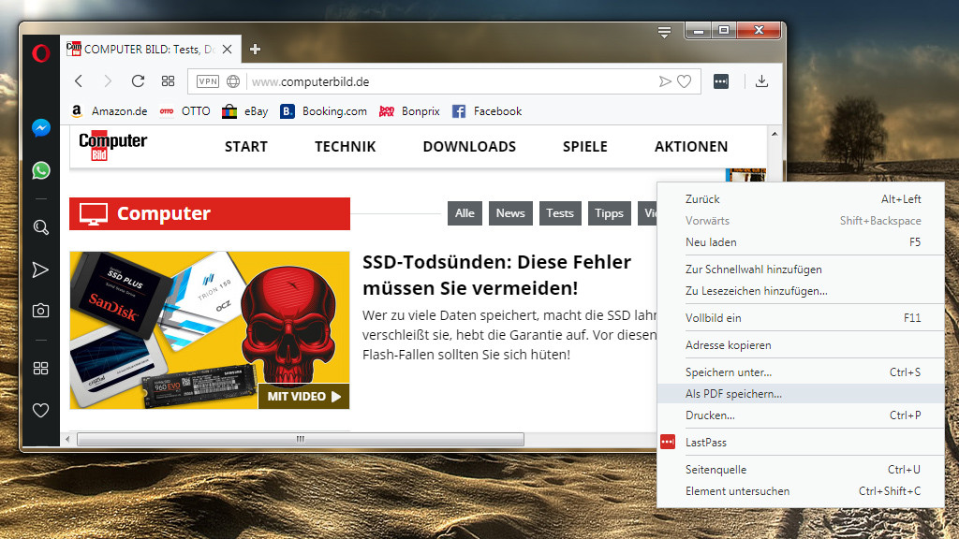Filter articles by Tipps
The image size is (959, 539).
(609, 213)
